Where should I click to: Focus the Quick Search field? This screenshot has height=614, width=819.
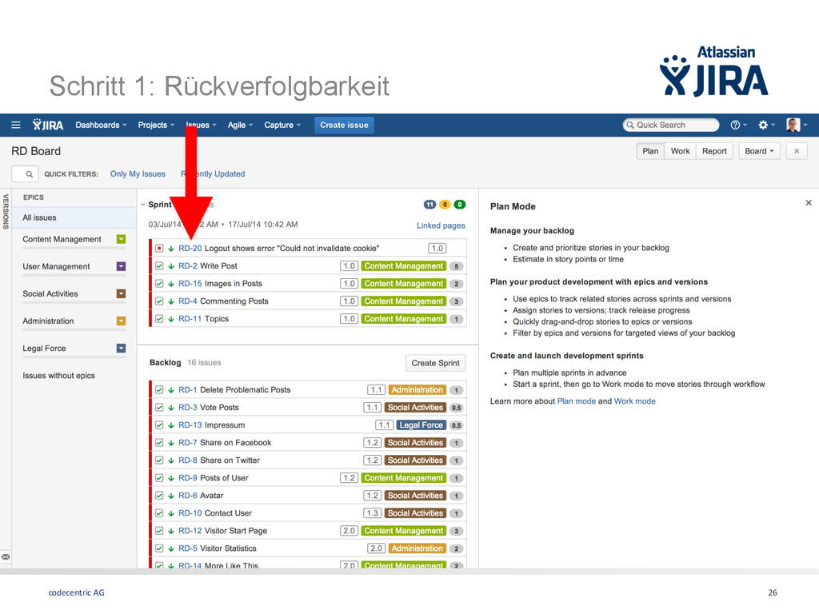tap(671, 125)
